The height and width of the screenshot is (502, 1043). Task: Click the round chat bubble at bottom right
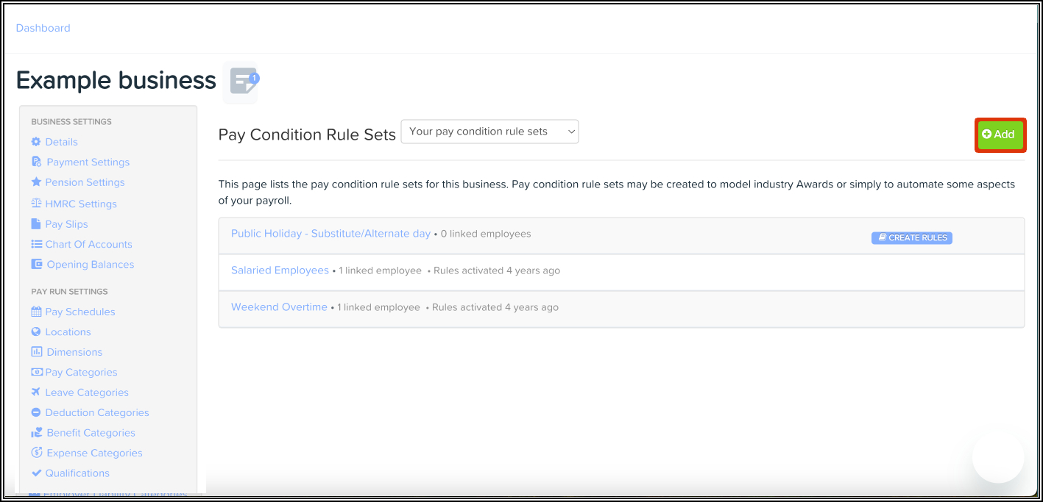(x=997, y=456)
